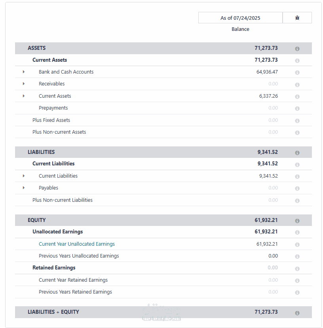The image size is (323, 328).
Task: Expand the Payables row
Action: [x=24, y=188]
